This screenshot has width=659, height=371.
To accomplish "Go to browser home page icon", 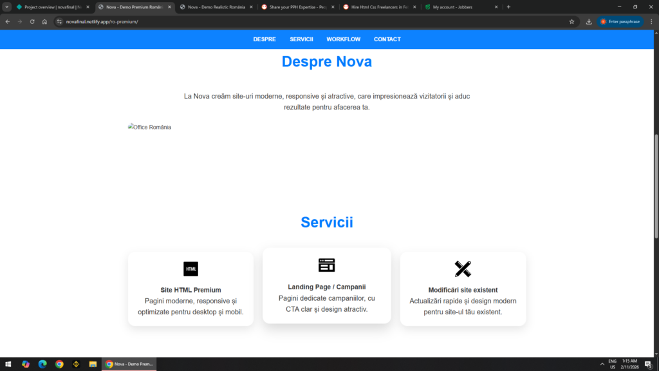I will pos(44,21).
